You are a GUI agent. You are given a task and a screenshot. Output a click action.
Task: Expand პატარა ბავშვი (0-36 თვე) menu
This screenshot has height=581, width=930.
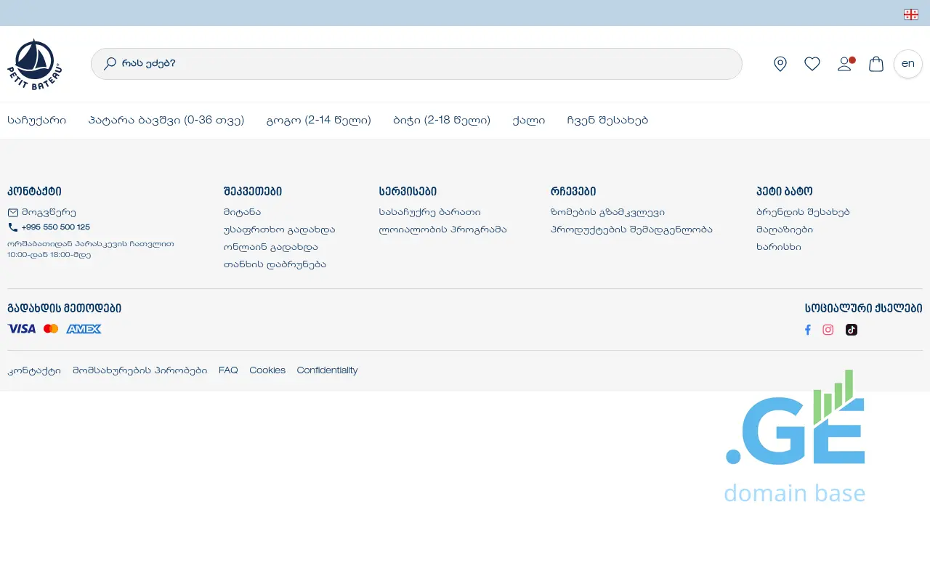[x=166, y=121]
